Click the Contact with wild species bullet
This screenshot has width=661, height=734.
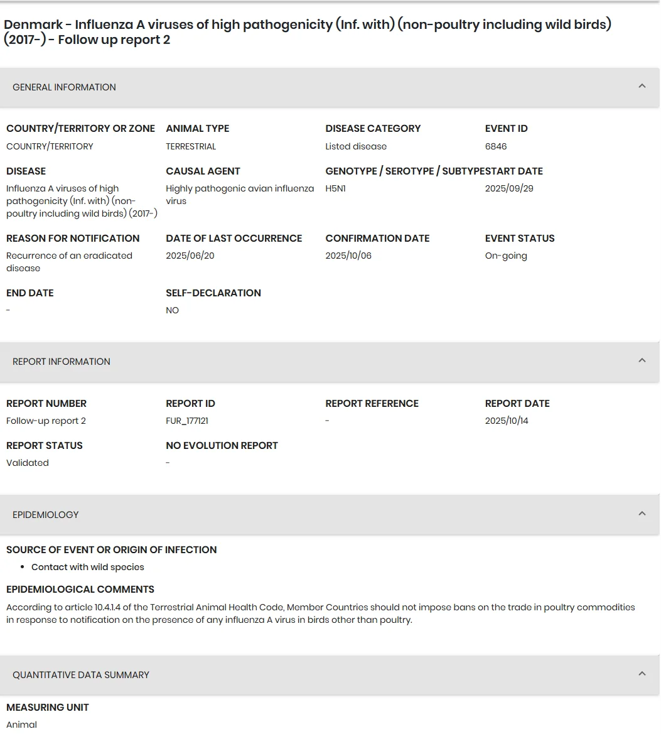[87, 568]
